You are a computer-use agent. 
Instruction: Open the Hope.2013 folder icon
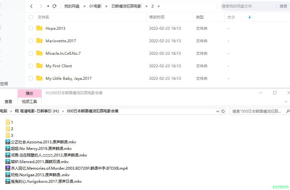39,28
